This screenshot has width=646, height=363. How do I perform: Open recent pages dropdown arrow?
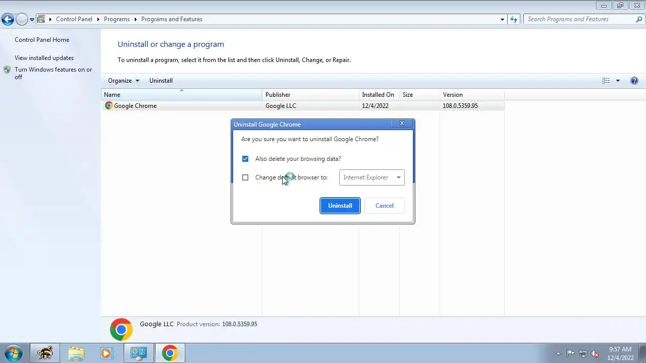(32, 20)
